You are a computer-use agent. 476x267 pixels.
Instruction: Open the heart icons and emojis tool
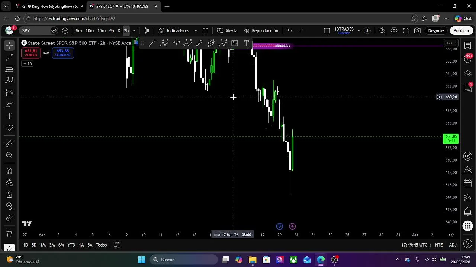tap(9, 128)
